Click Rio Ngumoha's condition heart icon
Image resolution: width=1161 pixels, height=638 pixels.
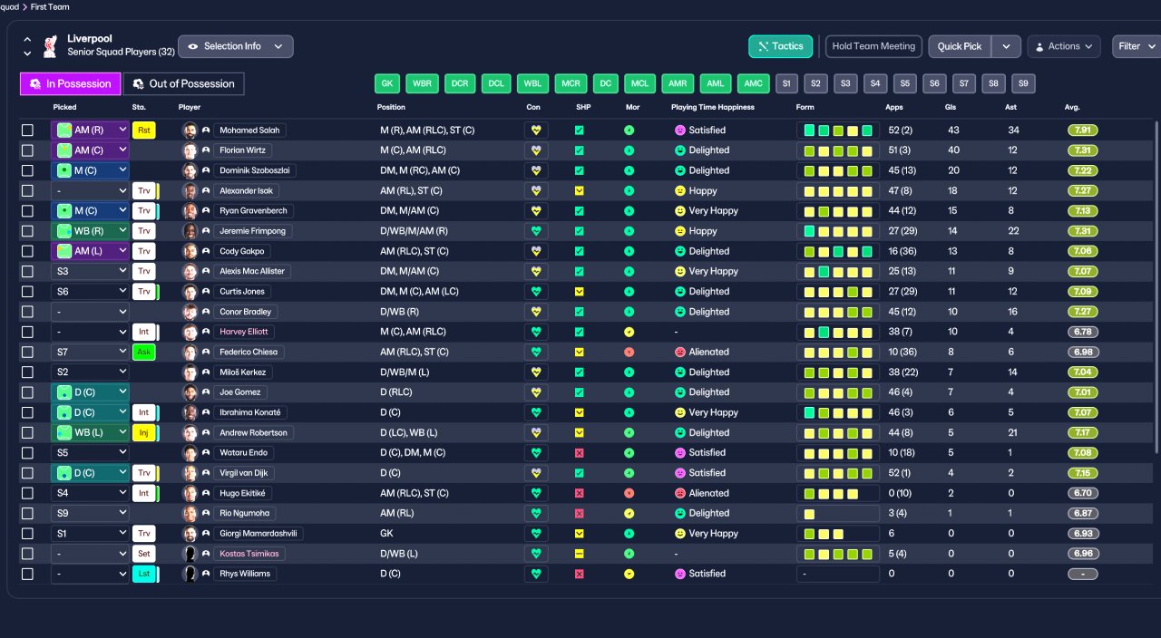536,513
